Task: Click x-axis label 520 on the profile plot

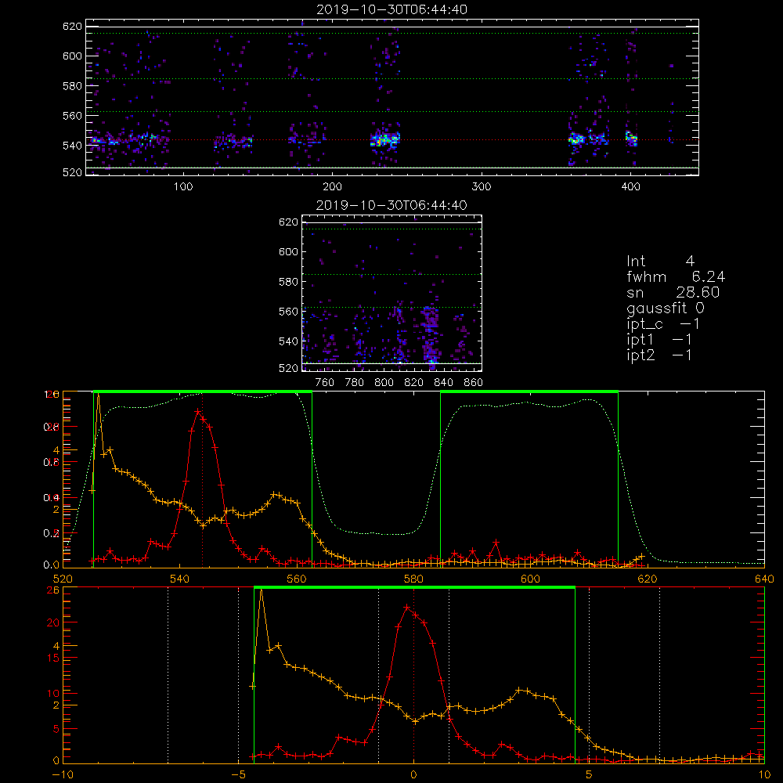Action: point(63,579)
